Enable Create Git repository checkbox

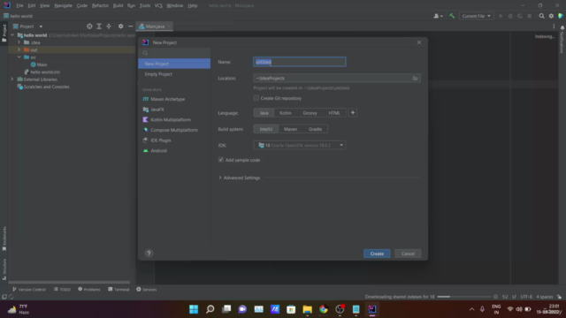[x=256, y=98]
